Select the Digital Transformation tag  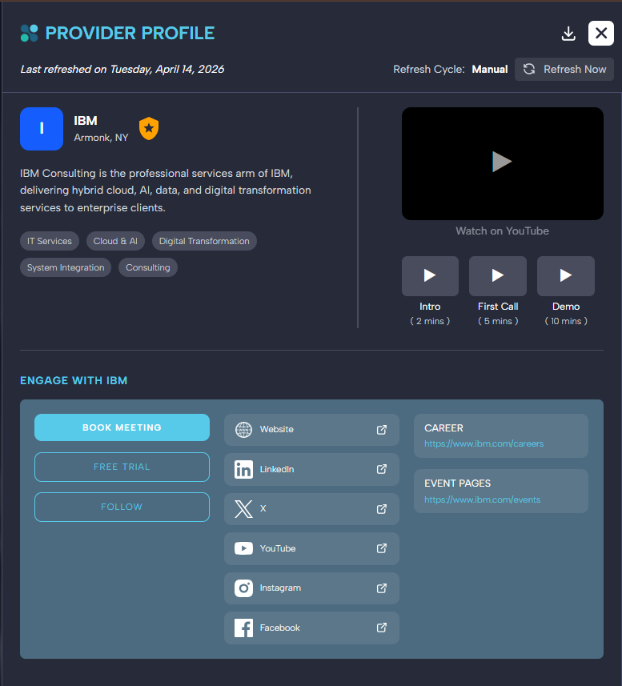click(x=204, y=241)
